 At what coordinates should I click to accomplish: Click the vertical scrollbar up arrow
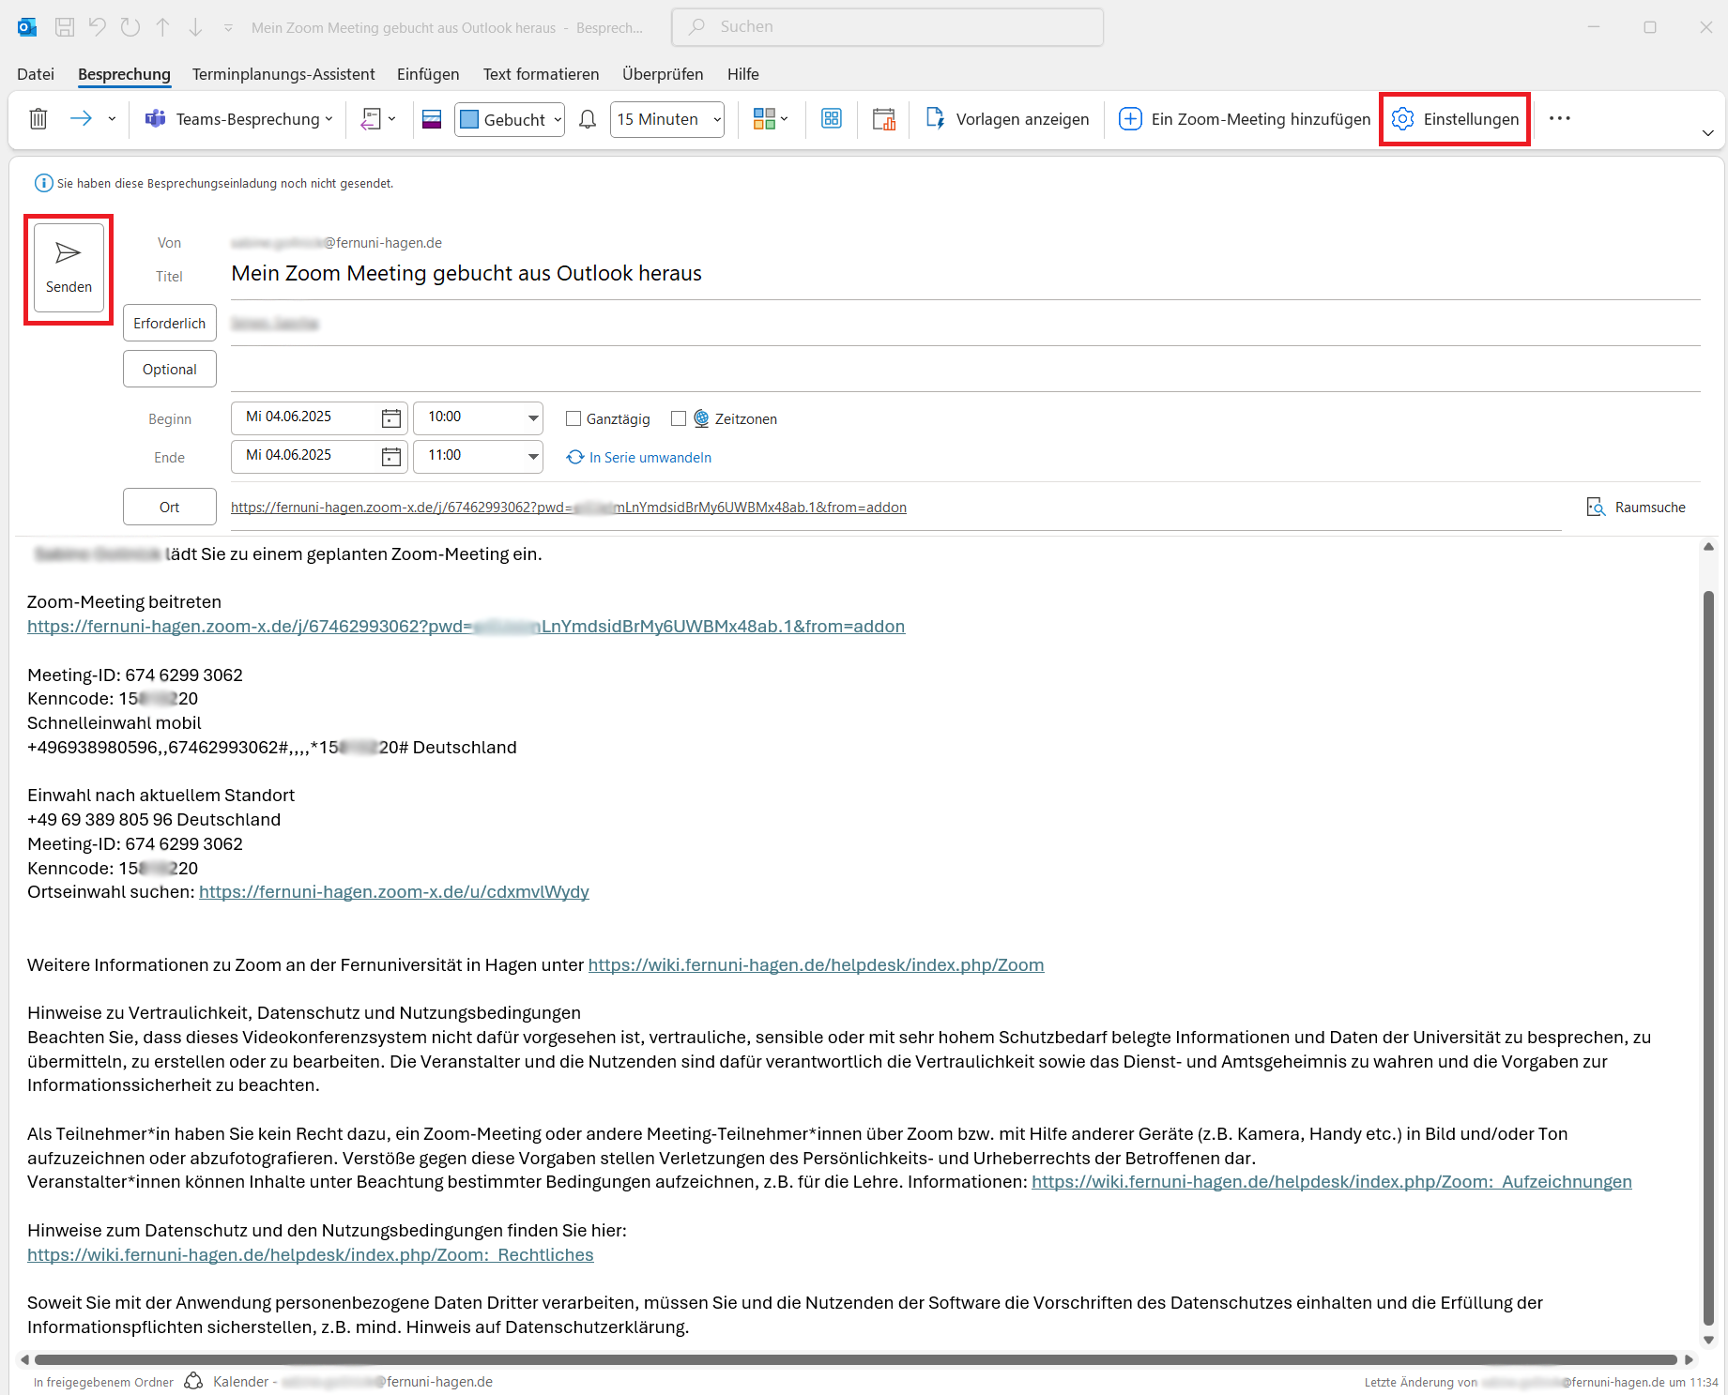(1709, 546)
